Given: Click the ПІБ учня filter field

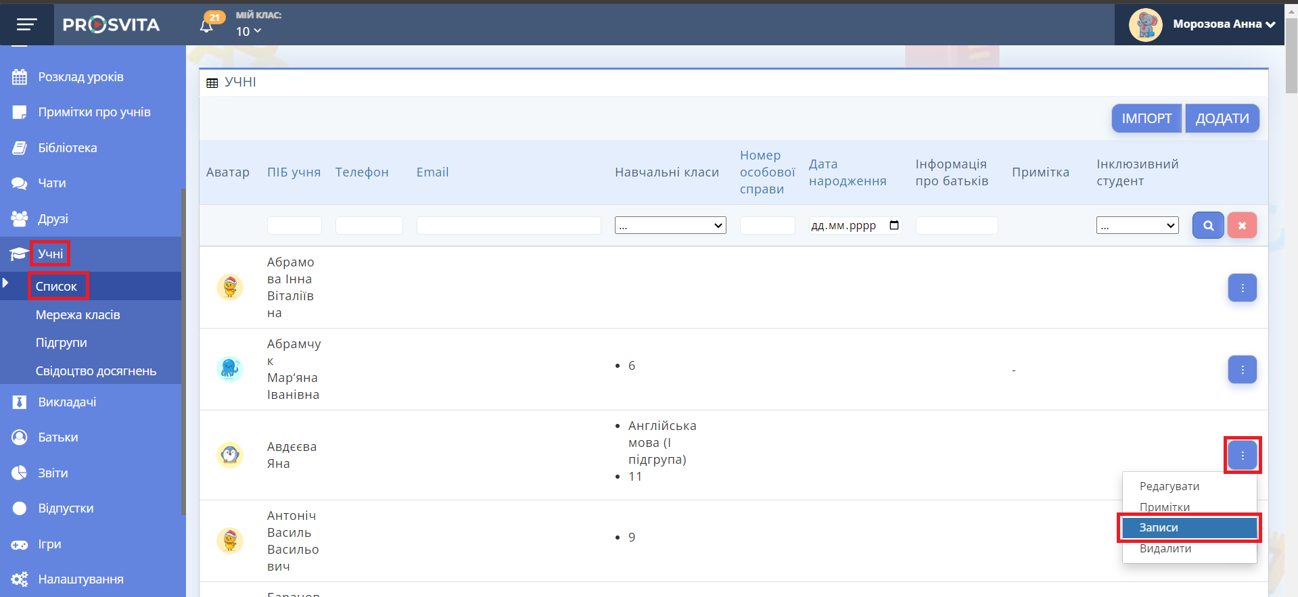Looking at the screenshot, I should click(x=294, y=225).
